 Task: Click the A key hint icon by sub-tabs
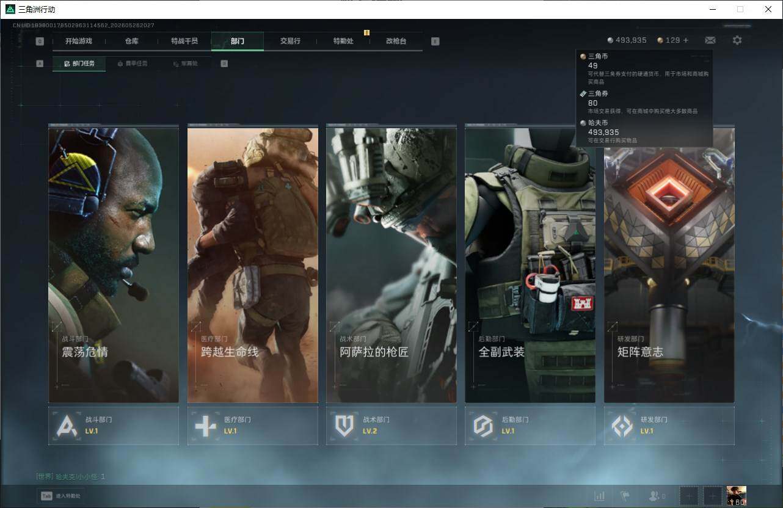click(40, 64)
